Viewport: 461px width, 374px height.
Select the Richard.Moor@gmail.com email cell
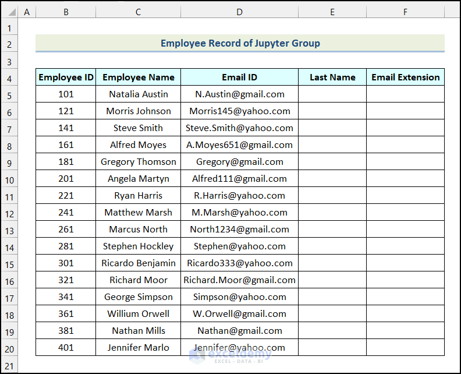(x=240, y=280)
